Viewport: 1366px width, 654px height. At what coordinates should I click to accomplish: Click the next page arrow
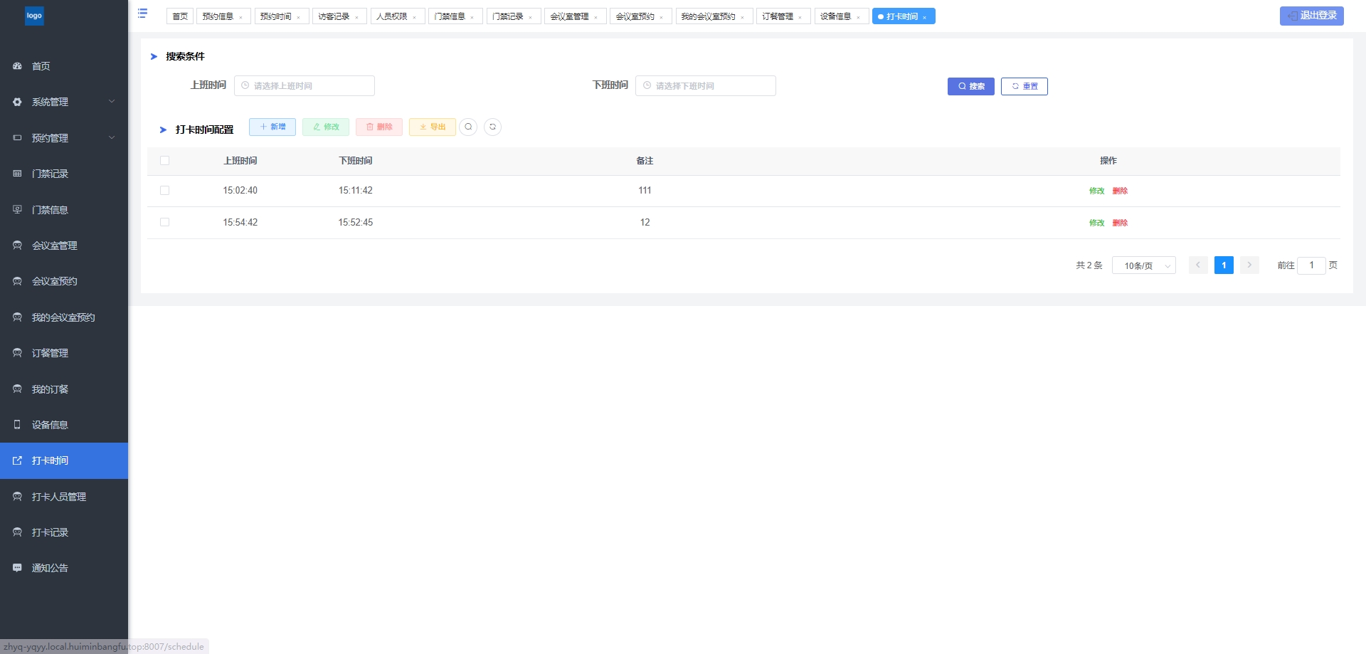pyautogui.click(x=1249, y=265)
